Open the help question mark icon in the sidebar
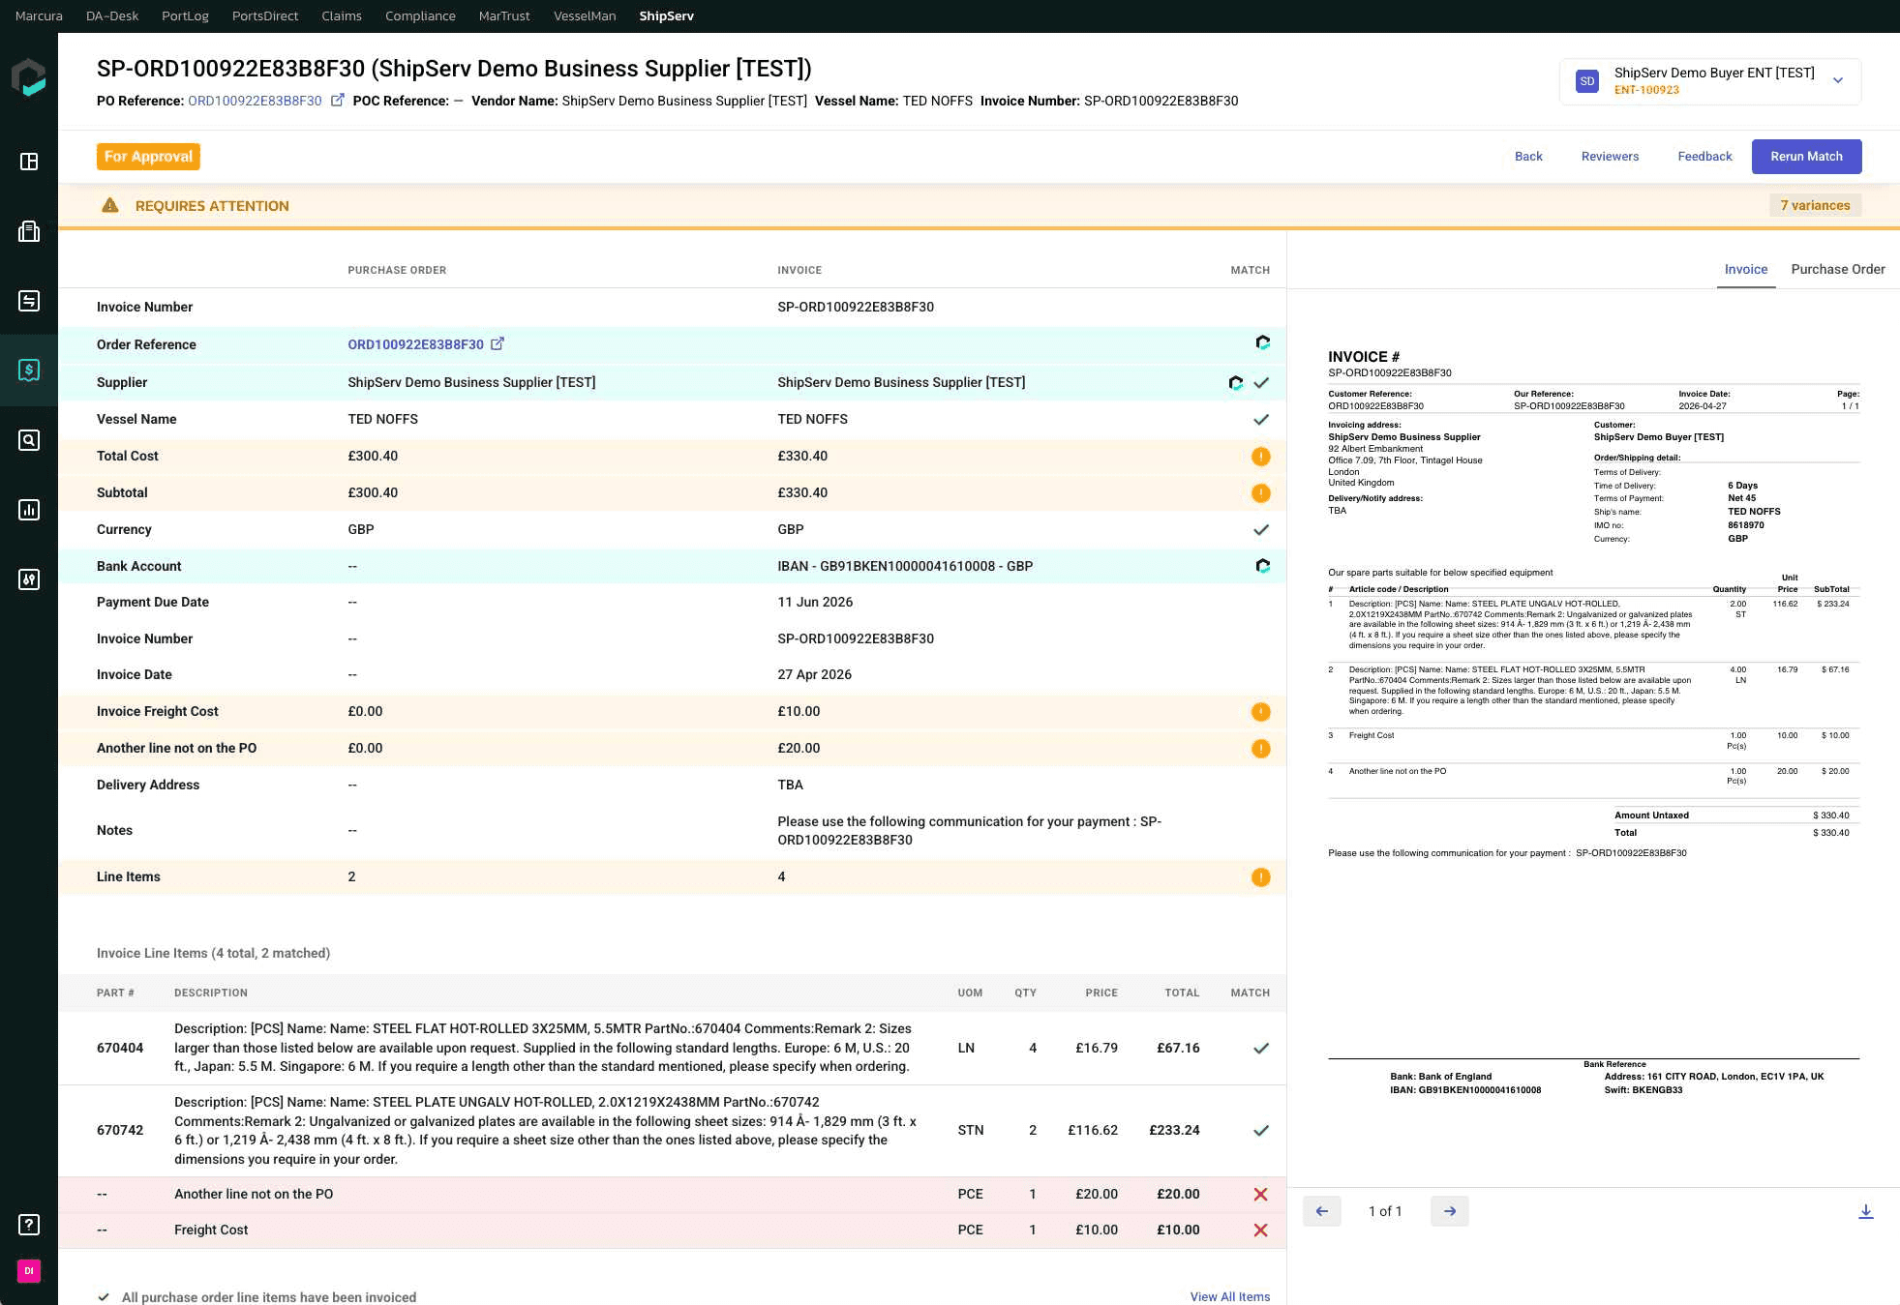 [29, 1225]
